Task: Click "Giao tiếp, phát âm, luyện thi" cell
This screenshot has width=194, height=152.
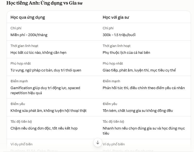Action: [x=139, y=70]
